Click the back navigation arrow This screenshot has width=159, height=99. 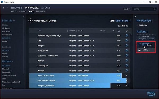[x=3, y=8]
